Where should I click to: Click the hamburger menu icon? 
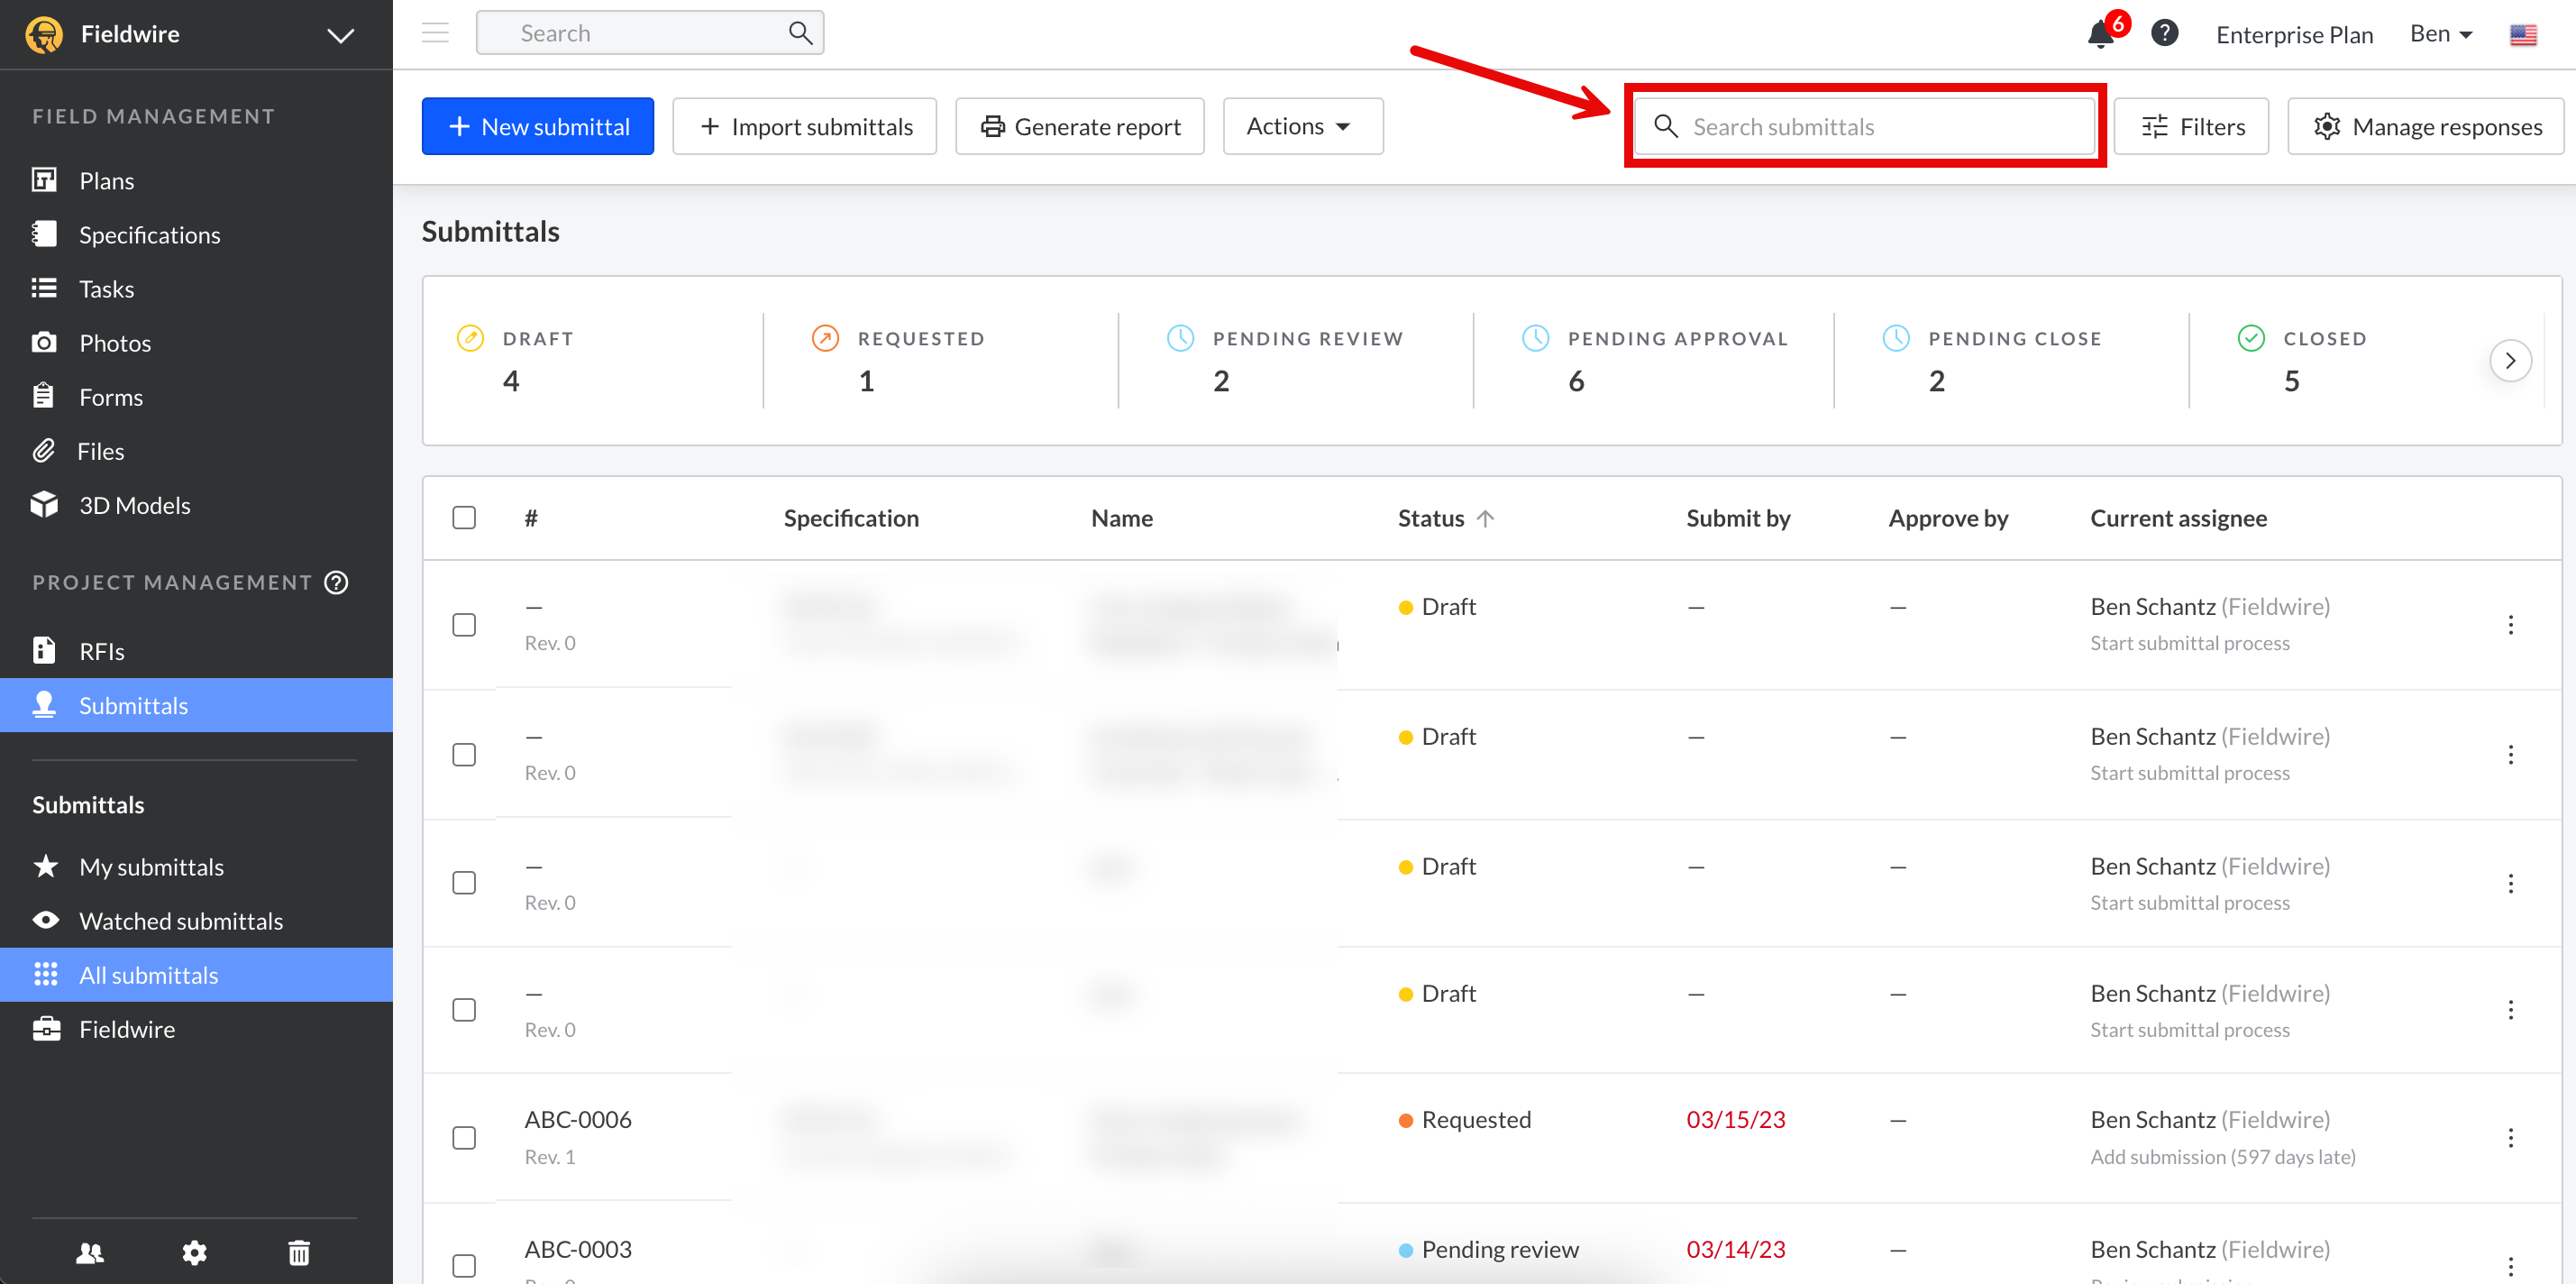[435, 33]
